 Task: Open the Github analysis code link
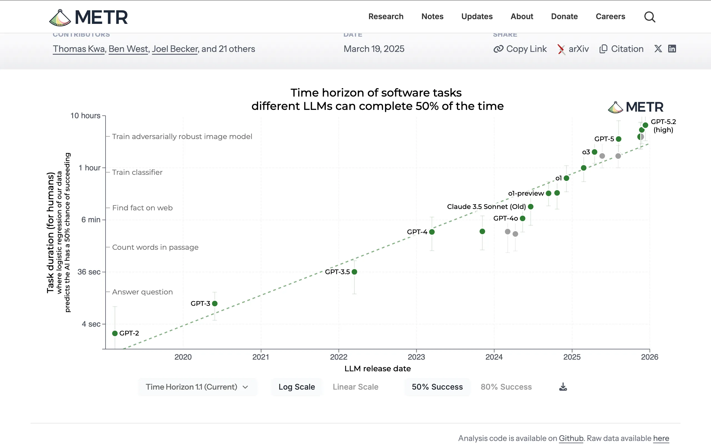pos(570,438)
